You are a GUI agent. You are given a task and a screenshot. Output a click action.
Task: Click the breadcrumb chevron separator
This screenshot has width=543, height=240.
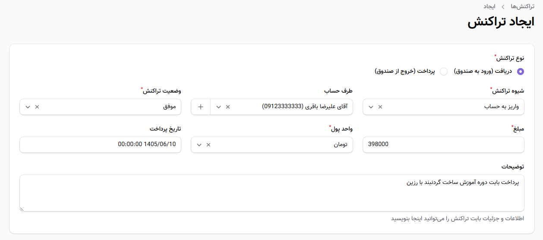tap(503, 7)
